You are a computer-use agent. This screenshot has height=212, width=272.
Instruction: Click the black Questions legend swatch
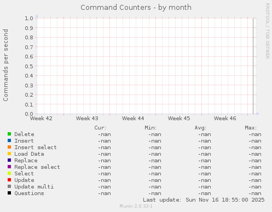tap(9, 193)
